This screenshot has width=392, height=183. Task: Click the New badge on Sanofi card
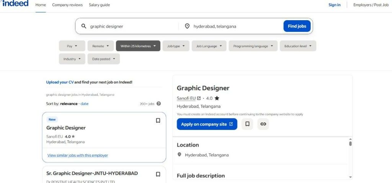[52, 119]
